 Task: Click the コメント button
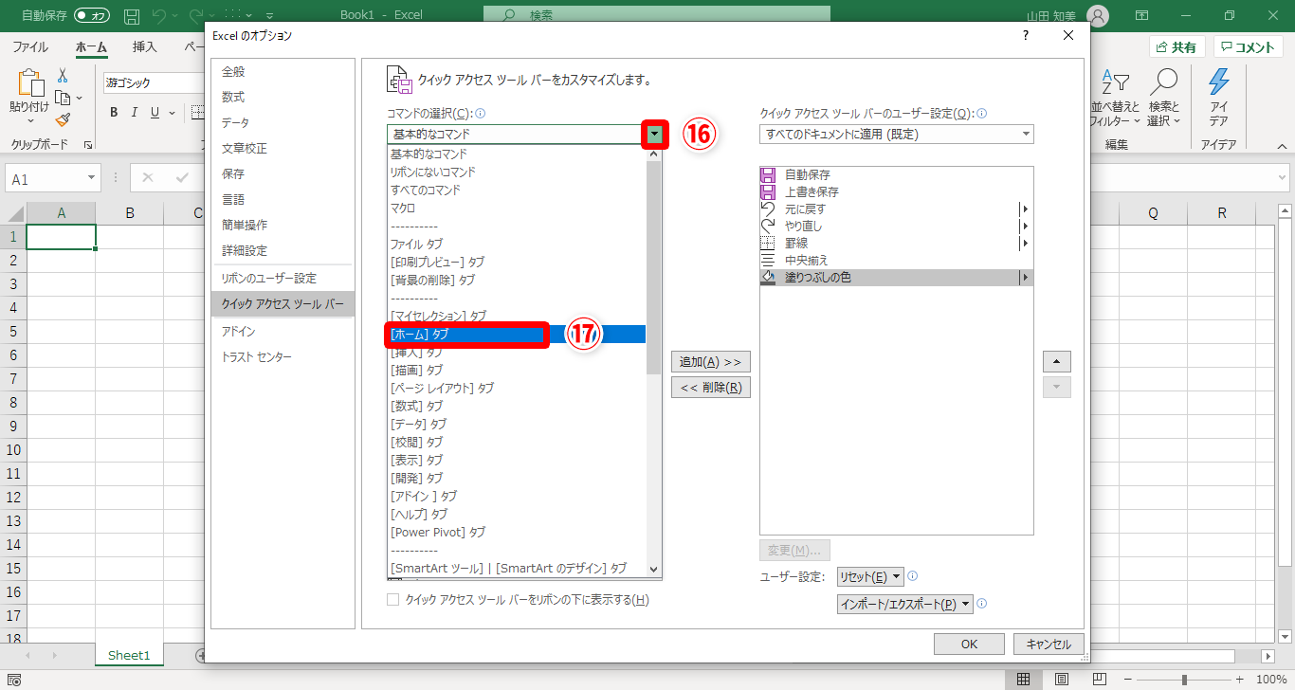coord(1248,47)
